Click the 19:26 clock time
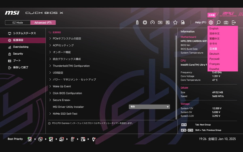Image resolution: width=243 pixels, height=152 pixels. coord(202,139)
